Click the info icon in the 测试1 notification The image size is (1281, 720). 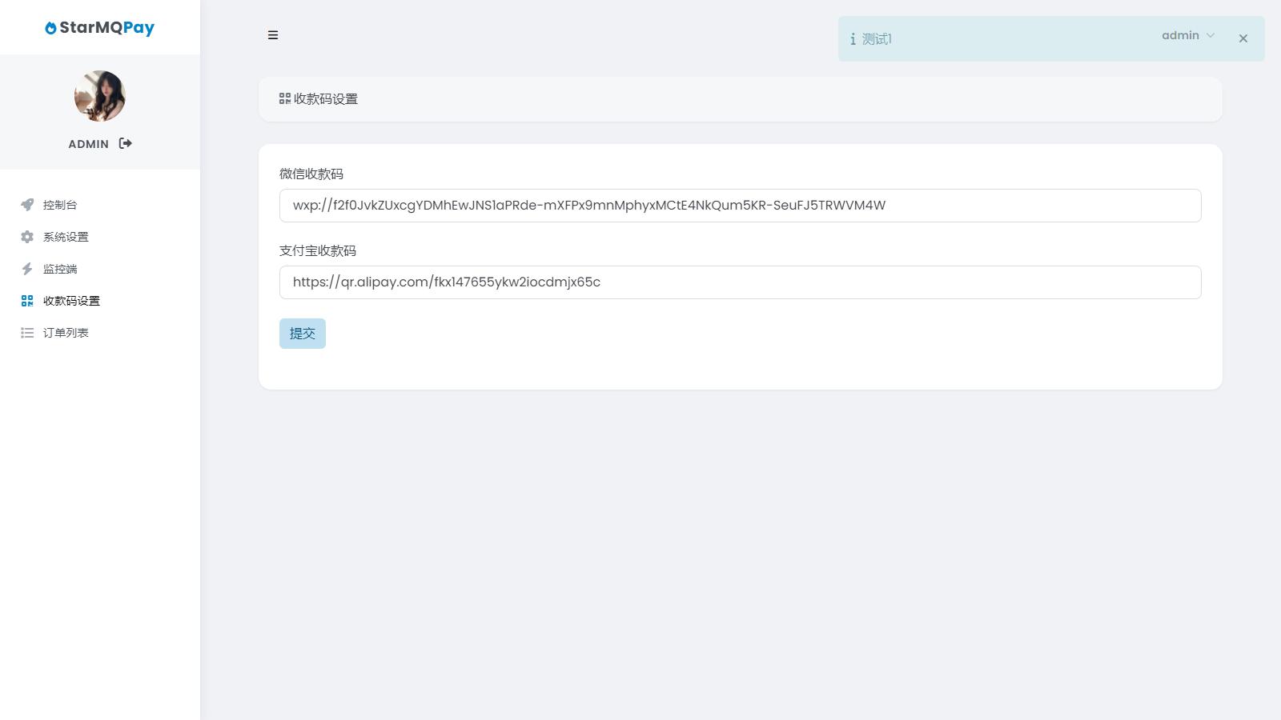tap(853, 39)
